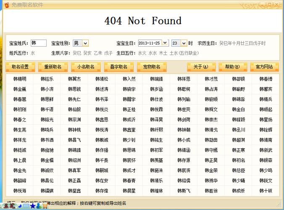Viewport: 284px width, 210px height.
Task: Click the 宝宝姓氏 surname input field
Action: 39,43
